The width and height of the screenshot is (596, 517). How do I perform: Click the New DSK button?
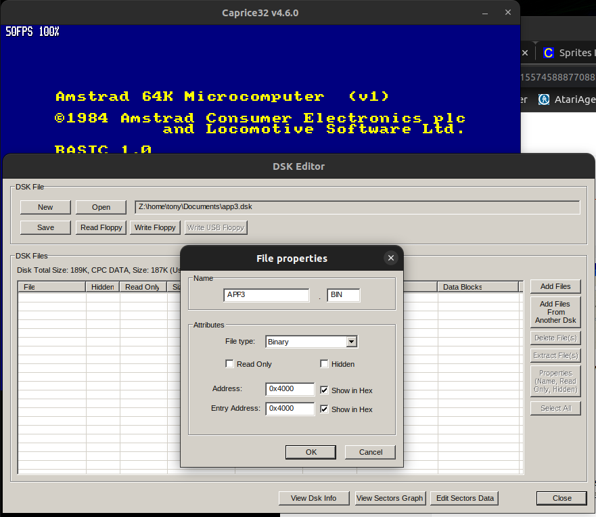coord(45,207)
